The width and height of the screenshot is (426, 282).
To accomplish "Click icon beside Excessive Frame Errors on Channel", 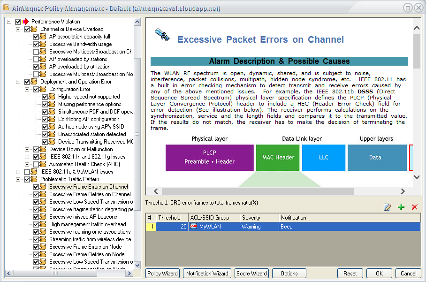I will [x=43, y=187].
